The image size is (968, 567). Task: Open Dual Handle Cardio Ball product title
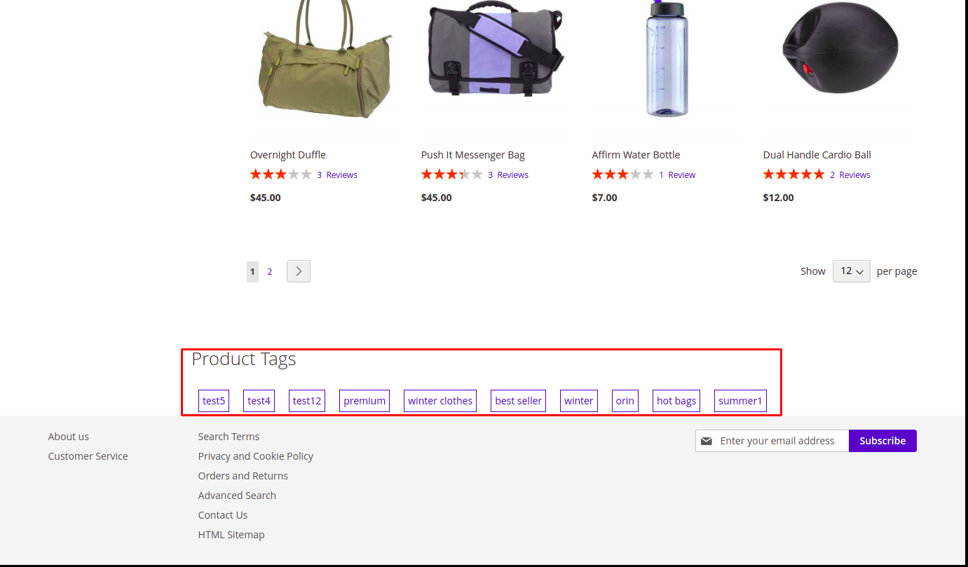tap(817, 155)
